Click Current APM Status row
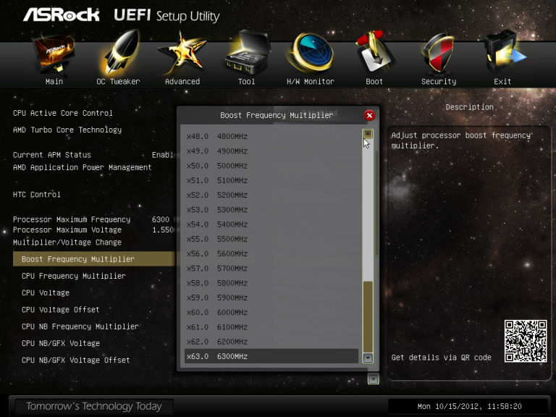The width and height of the screenshot is (556, 417). [x=94, y=155]
